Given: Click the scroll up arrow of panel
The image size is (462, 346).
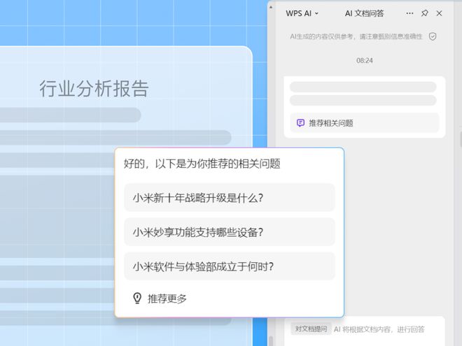Looking at the screenshot, I should coord(271,7).
